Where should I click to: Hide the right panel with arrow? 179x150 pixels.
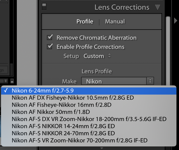[x=175, y=21]
